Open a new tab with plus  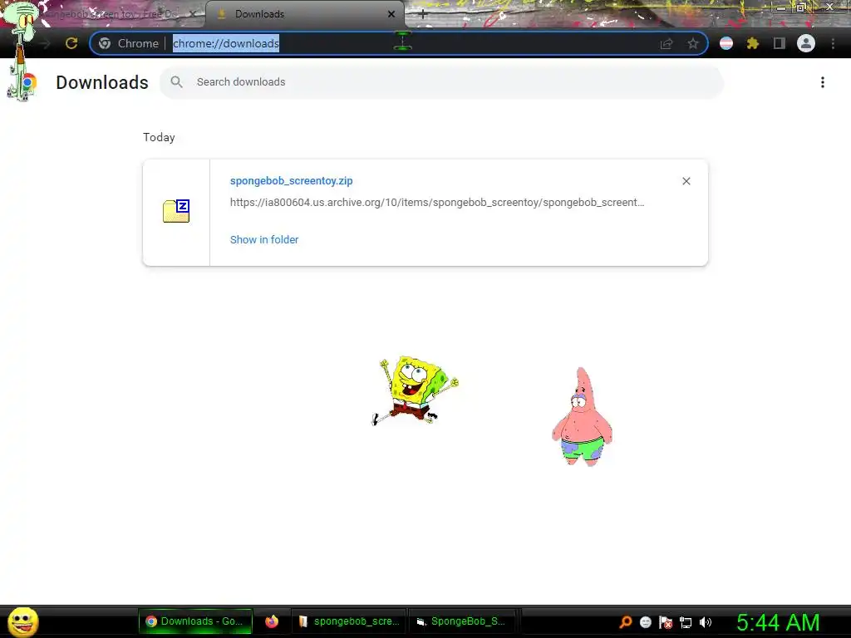[423, 15]
